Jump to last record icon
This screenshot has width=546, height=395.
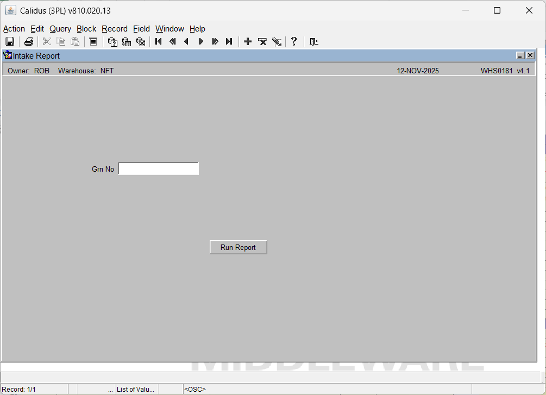coord(229,42)
